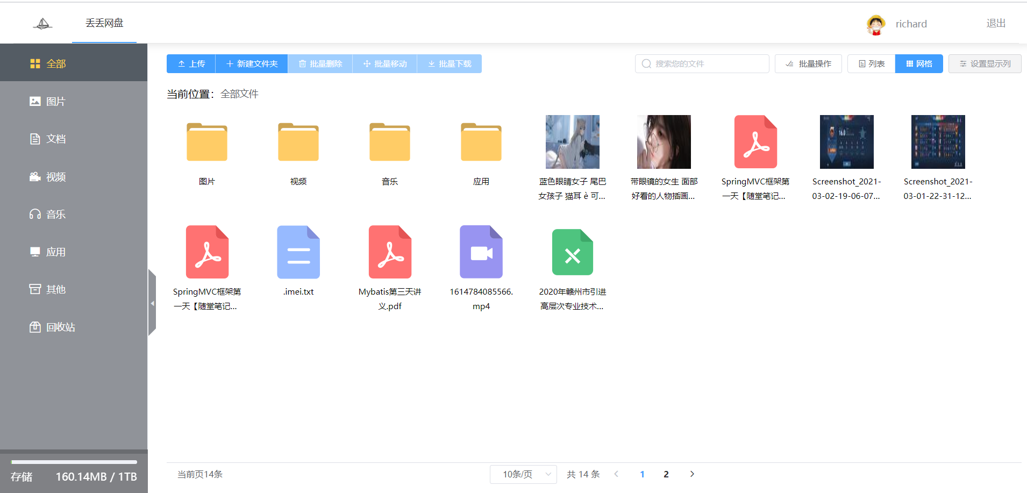This screenshot has height=493, width=1027.
Task: Open Screenshot_2021-03-01-22-31-12 thumbnail
Action: pos(938,142)
